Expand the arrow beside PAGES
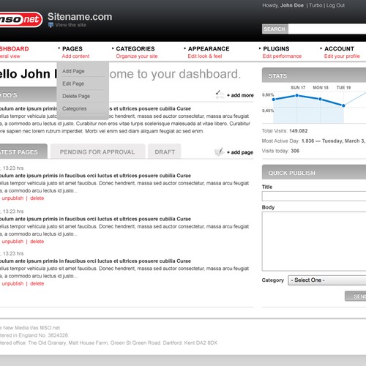 (x=59, y=48)
